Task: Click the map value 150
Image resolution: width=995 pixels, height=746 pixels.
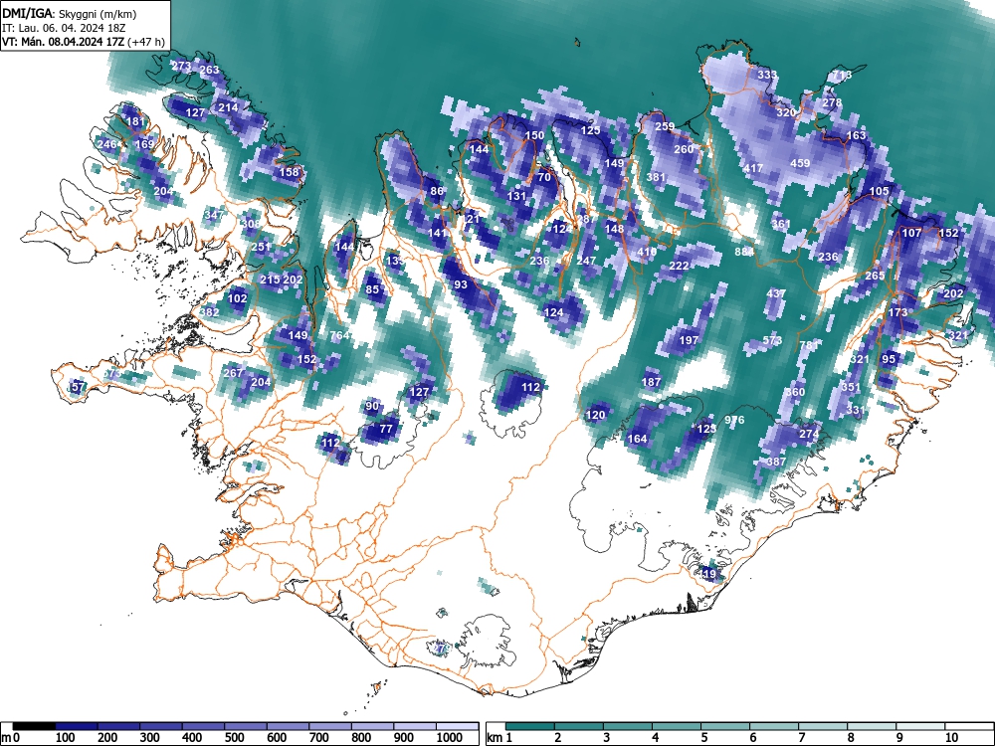Action: (535, 135)
